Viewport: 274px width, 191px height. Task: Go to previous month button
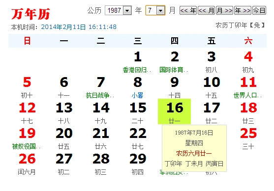coord(206,10)
